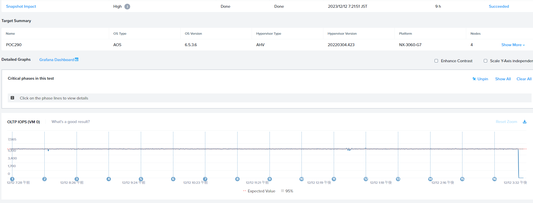Click the info icon next to High
Viewport: 533px width, 203px height.
point(127,7)
